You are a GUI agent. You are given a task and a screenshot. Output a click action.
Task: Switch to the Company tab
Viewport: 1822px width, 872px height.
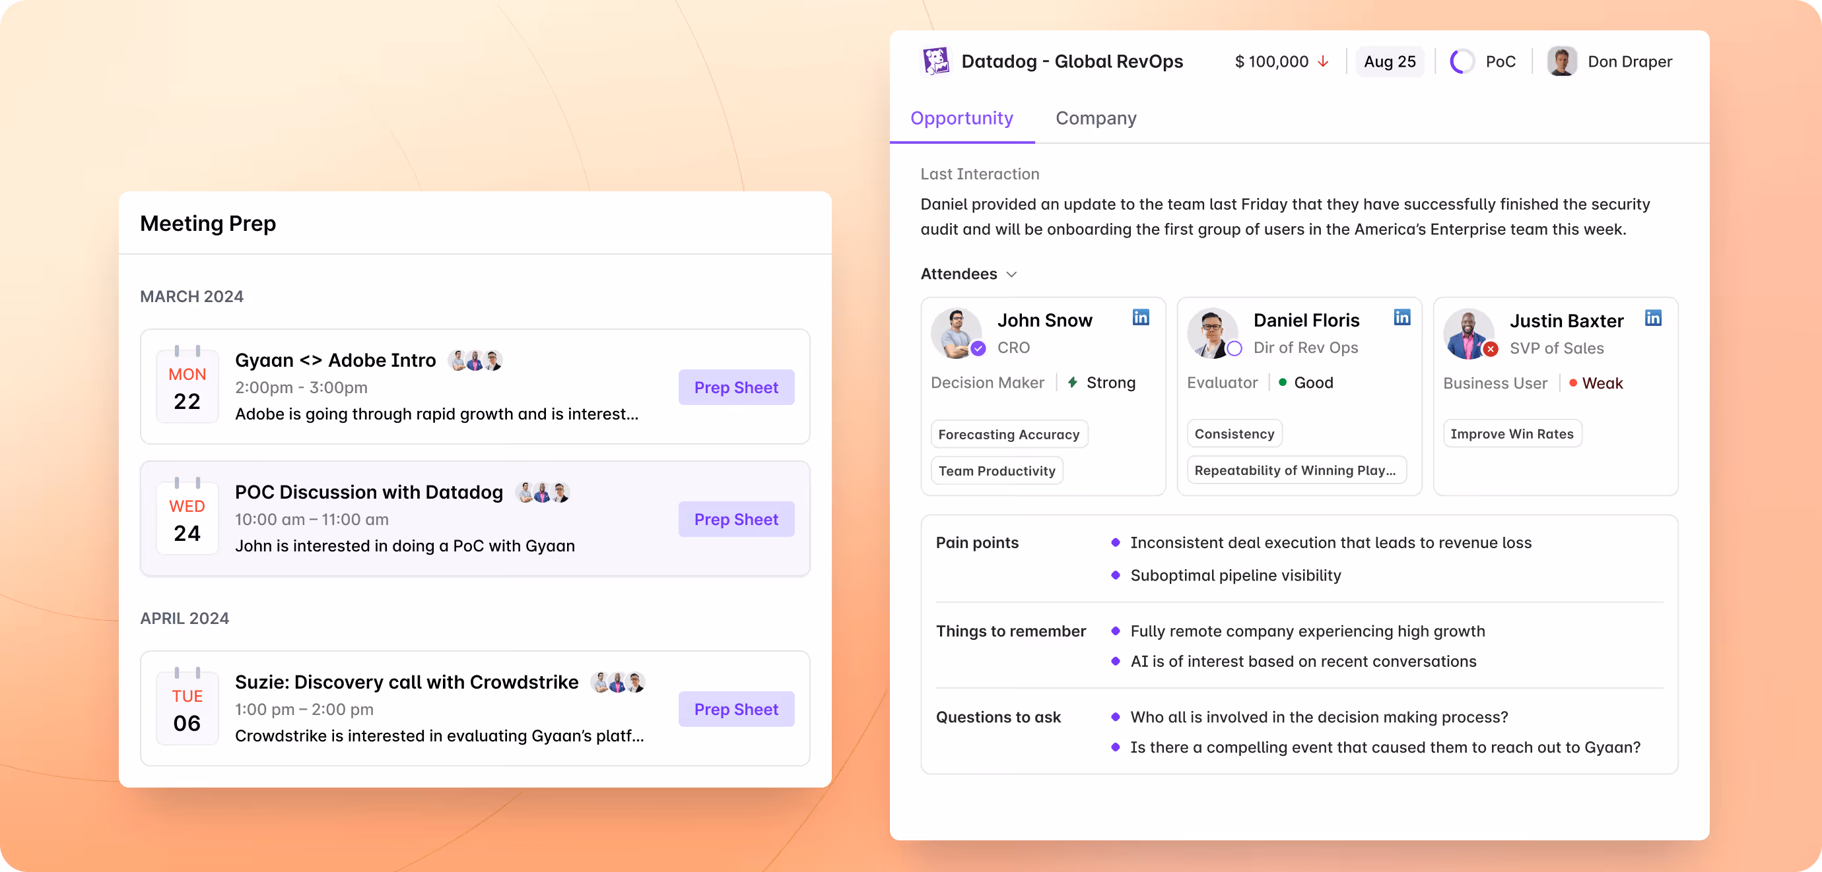click(x=1096, y=118)
